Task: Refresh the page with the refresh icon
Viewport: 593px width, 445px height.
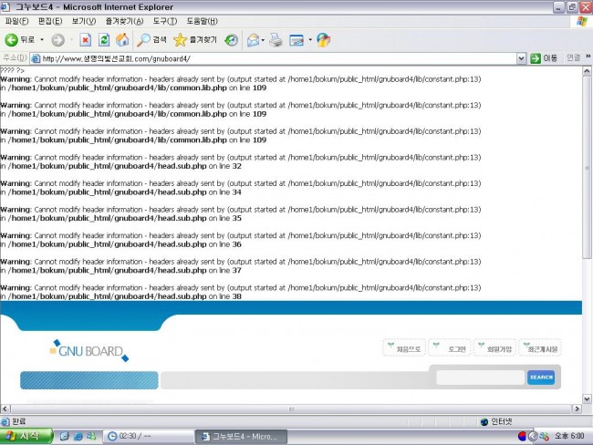Action: click(103, 40)
